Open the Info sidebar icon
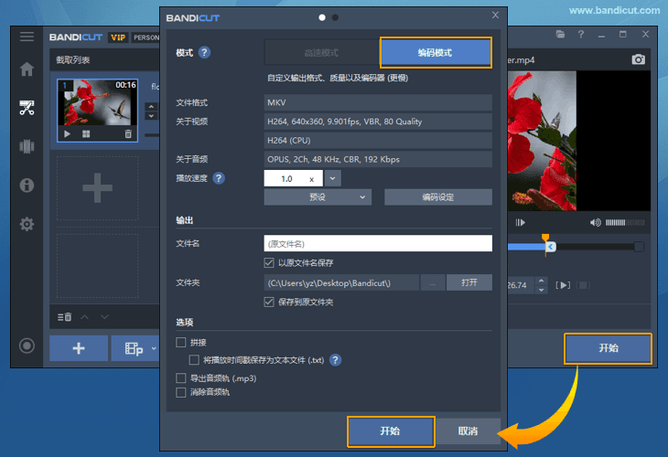Screen dimensions: 668x457 tap(27, 186)
